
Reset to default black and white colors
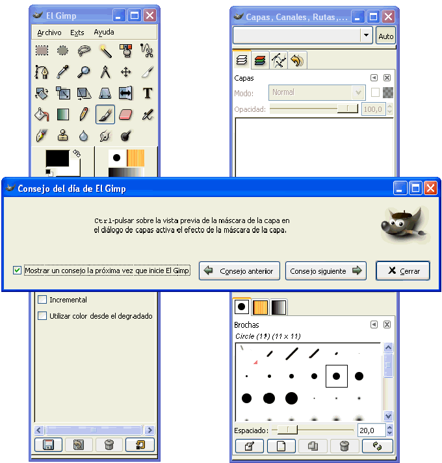49,172
